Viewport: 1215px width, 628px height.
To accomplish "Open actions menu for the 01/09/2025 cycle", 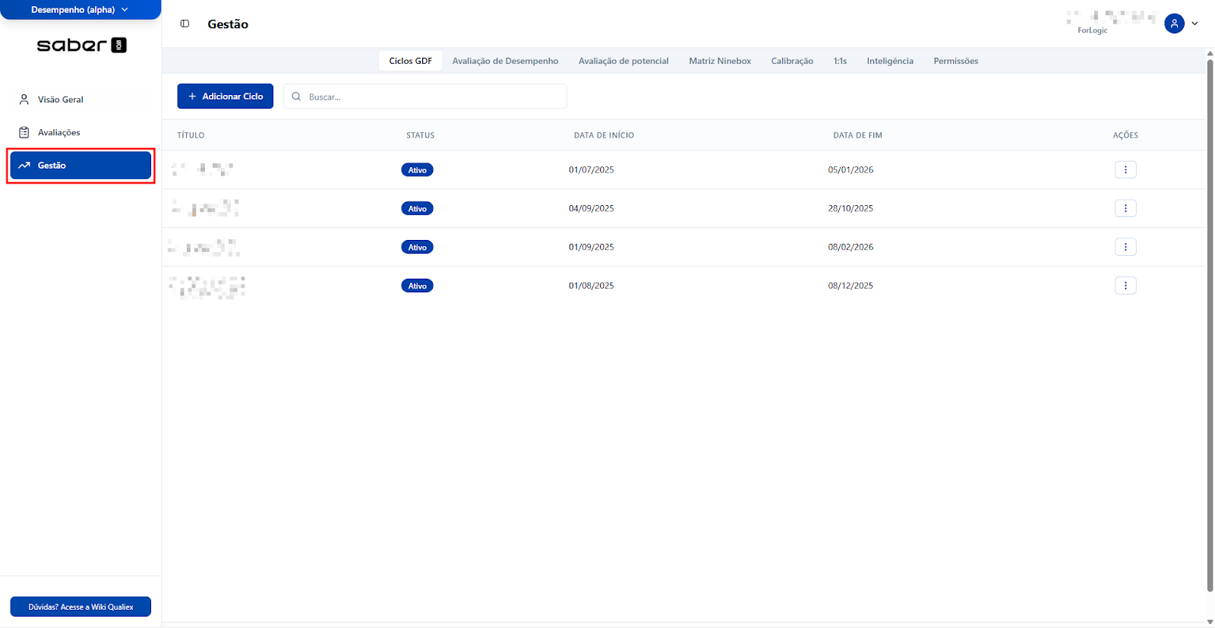I will [x=1125, y=247].
